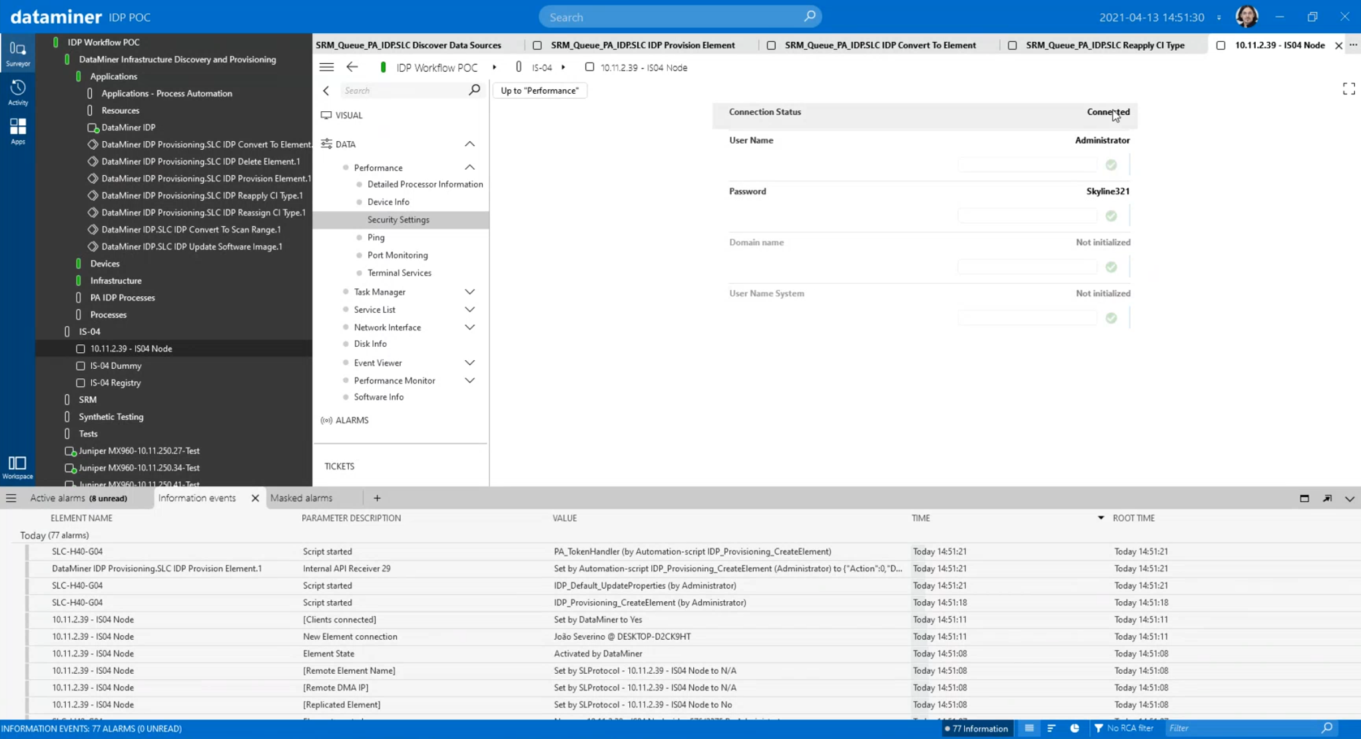
Task: Undock the alarm console window
Action: coord(1327,498)
